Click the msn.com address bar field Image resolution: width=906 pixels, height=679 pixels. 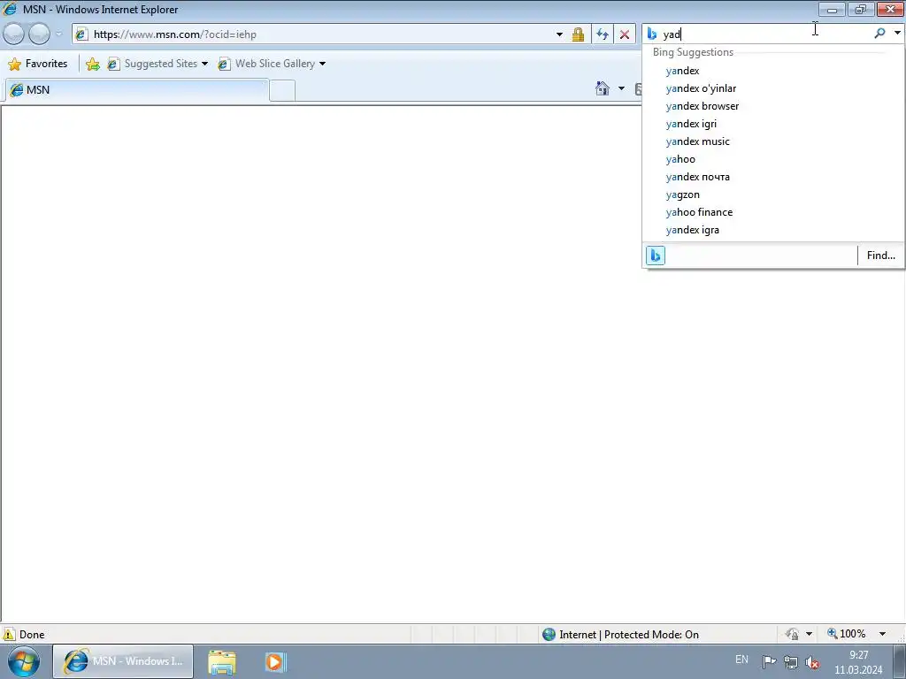point(320,34)
